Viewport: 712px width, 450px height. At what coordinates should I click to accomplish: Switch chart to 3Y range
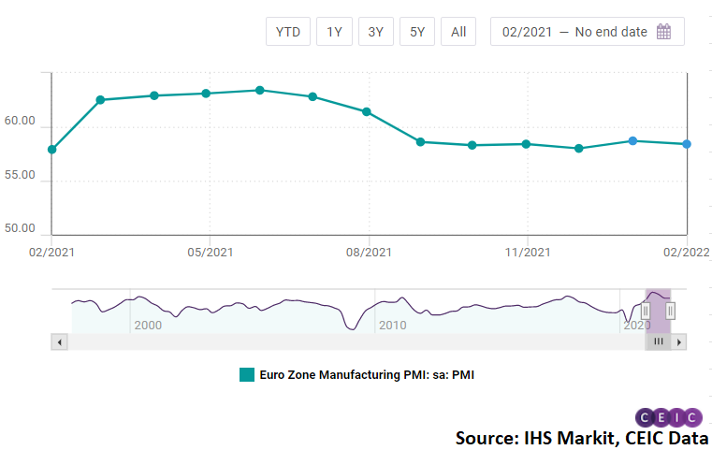(375, 32)
